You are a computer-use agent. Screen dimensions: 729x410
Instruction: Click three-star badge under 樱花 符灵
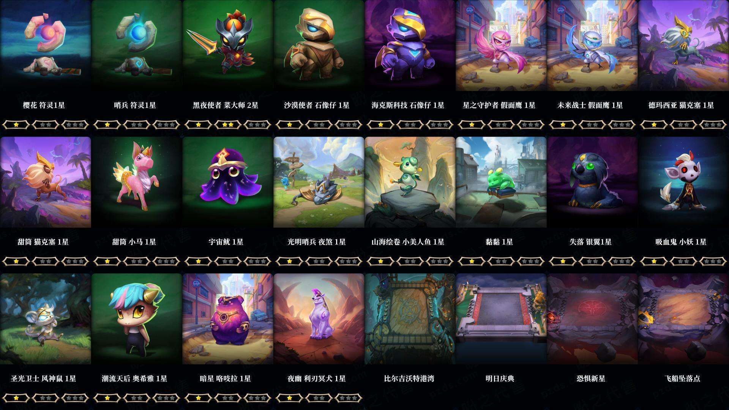[75, 125]
